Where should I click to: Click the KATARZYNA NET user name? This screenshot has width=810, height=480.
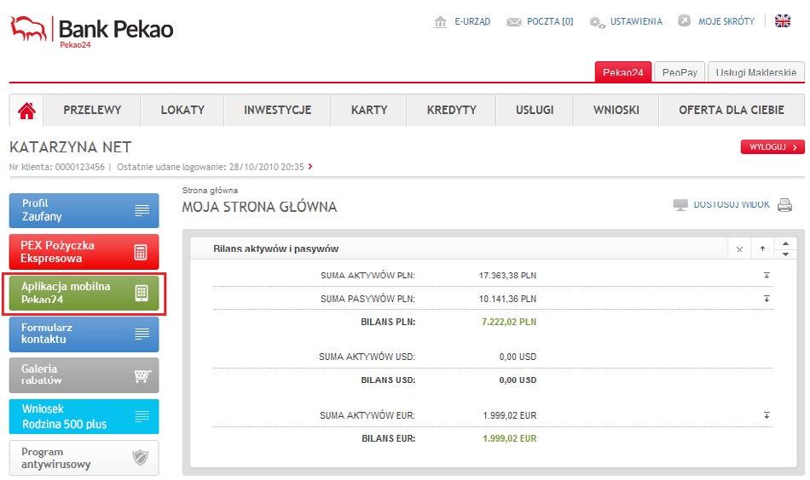click(70, 147)
